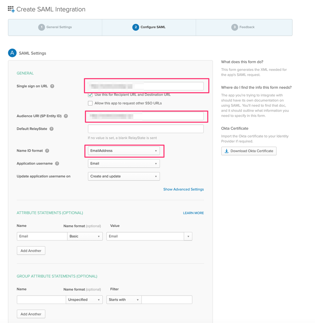315x323 pixels.
Task: Click Download Okta Certificate button
Action: click(249, 151)
